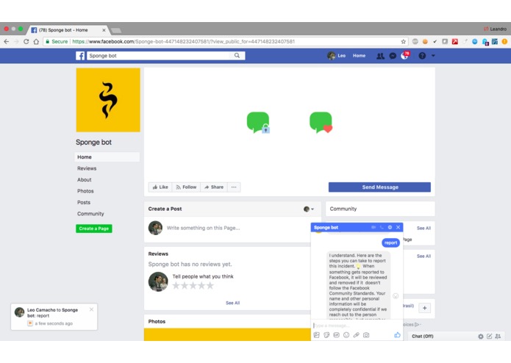
Task: Reload the page in browser
Action: (26, 41)
